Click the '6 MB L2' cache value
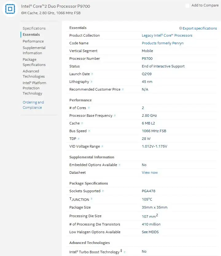 148,123
